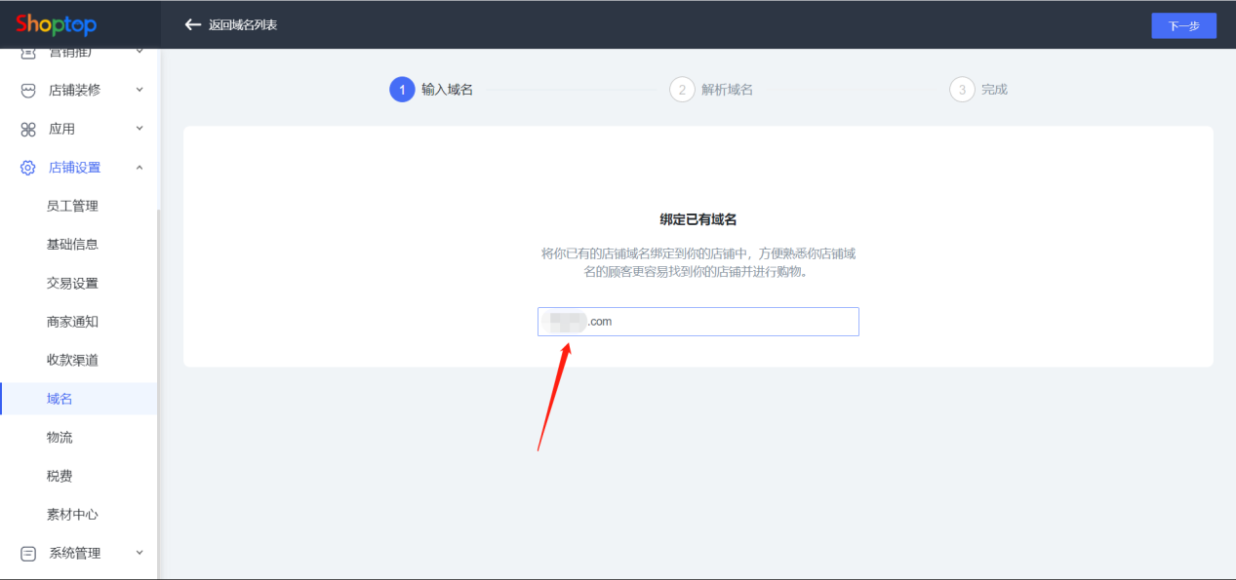This screenshot has width=1236, height=580.
Task: Click the store settings gear icon
Action: [x=28, y=168]
